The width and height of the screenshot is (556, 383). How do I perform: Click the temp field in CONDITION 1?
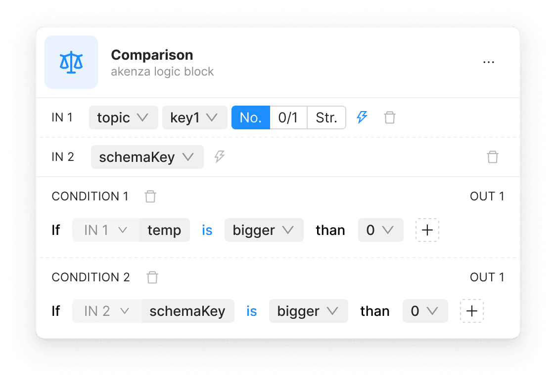pyautogui.click(x=164, y=230)
